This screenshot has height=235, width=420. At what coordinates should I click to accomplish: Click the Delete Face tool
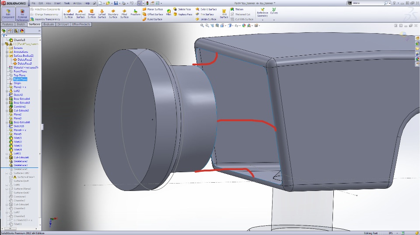point(182,9)
